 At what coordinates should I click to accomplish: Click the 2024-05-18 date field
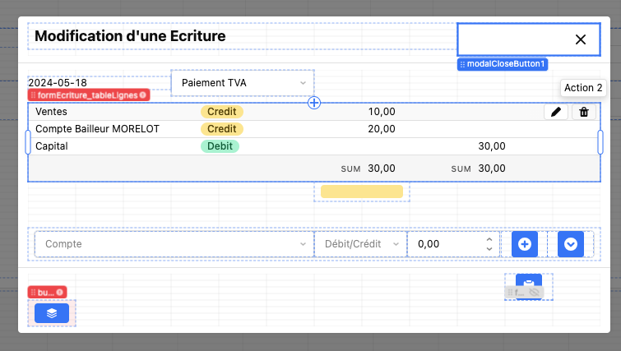click(x=58, y=83)
